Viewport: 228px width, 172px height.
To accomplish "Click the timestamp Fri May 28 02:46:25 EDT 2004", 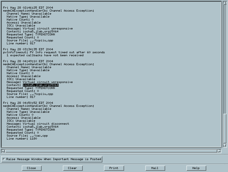I will [x=28, y=7].
